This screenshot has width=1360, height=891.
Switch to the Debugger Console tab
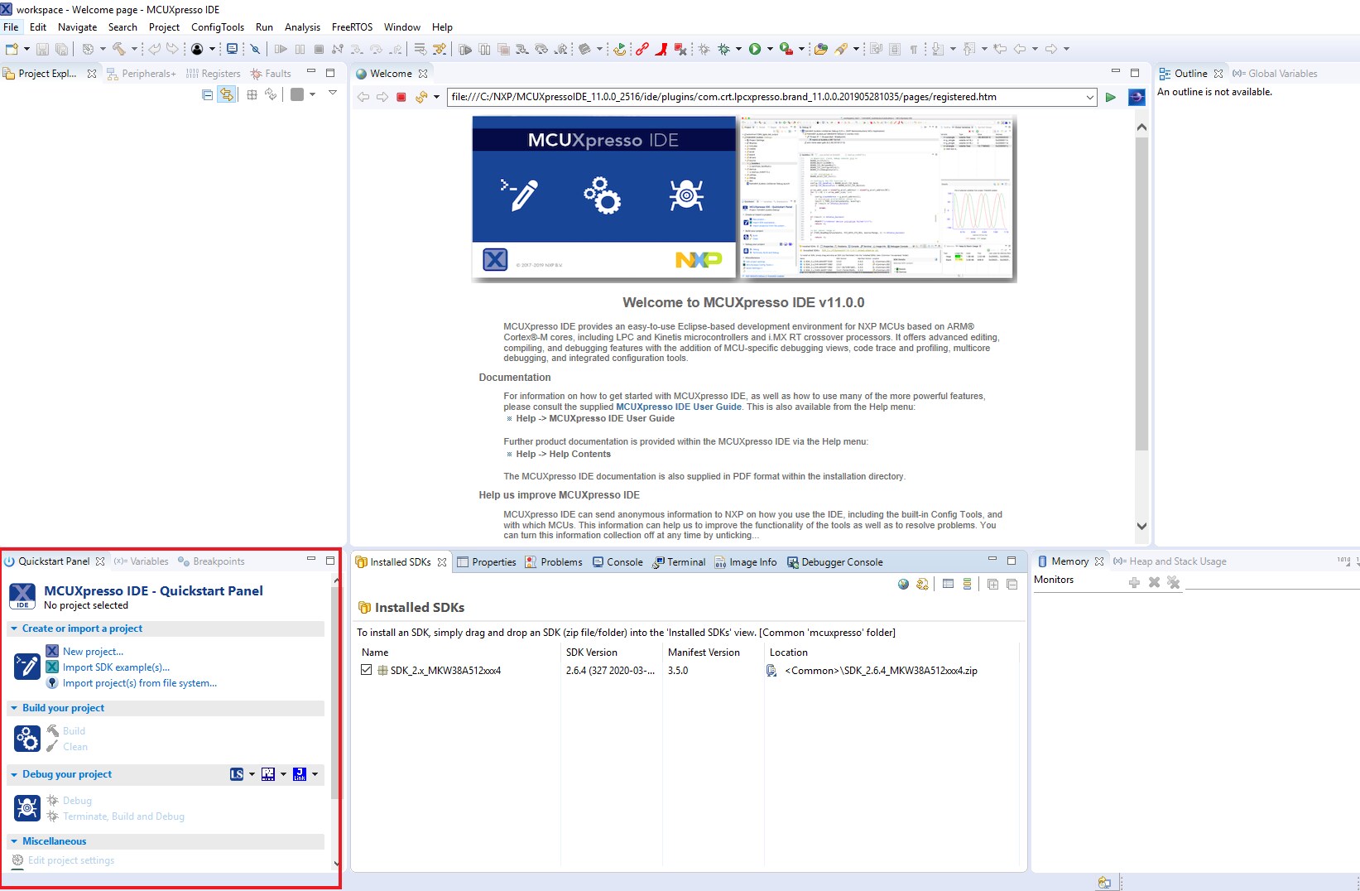point(841,561)
